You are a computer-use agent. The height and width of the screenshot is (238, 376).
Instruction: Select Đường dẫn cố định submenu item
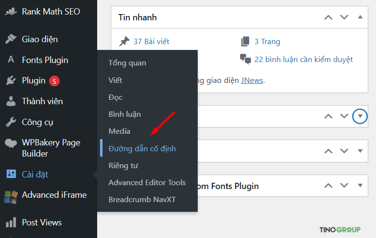[x=142, y=148]
